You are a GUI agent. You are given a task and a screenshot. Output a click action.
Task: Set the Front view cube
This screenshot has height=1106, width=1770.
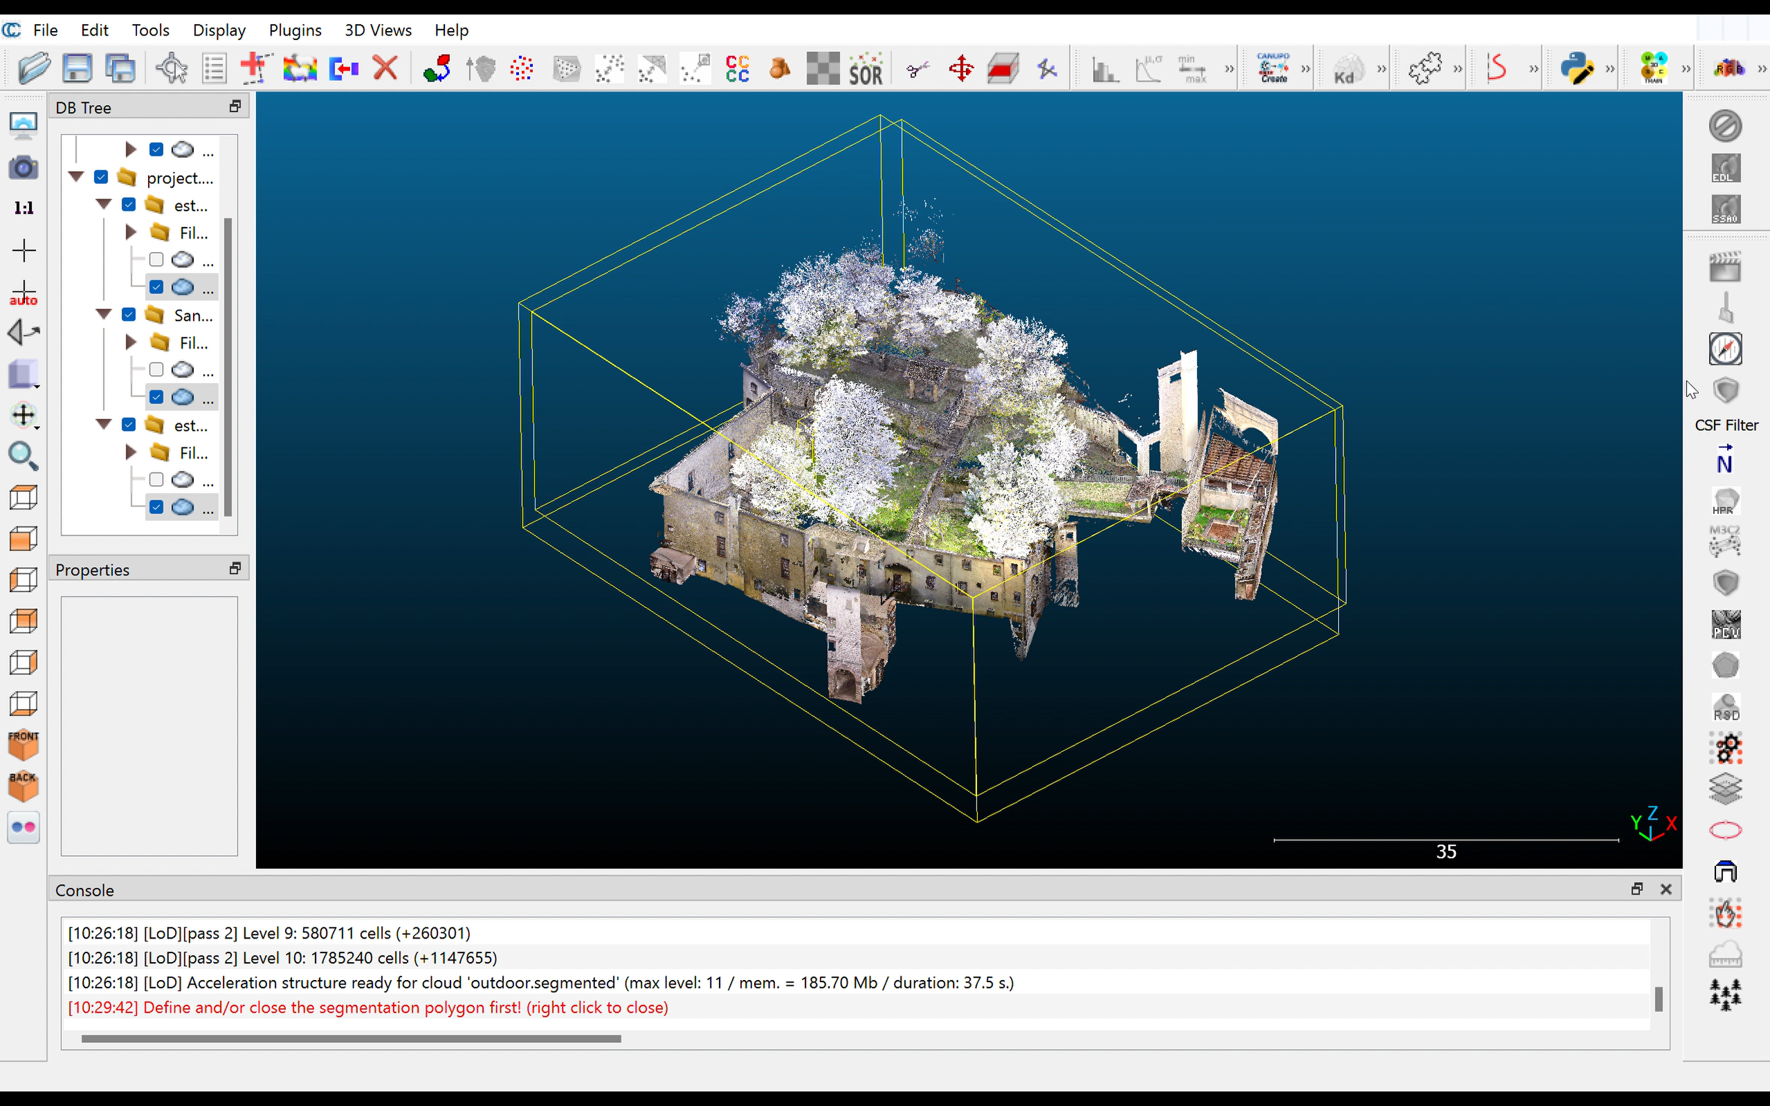[x=24, y=745]
